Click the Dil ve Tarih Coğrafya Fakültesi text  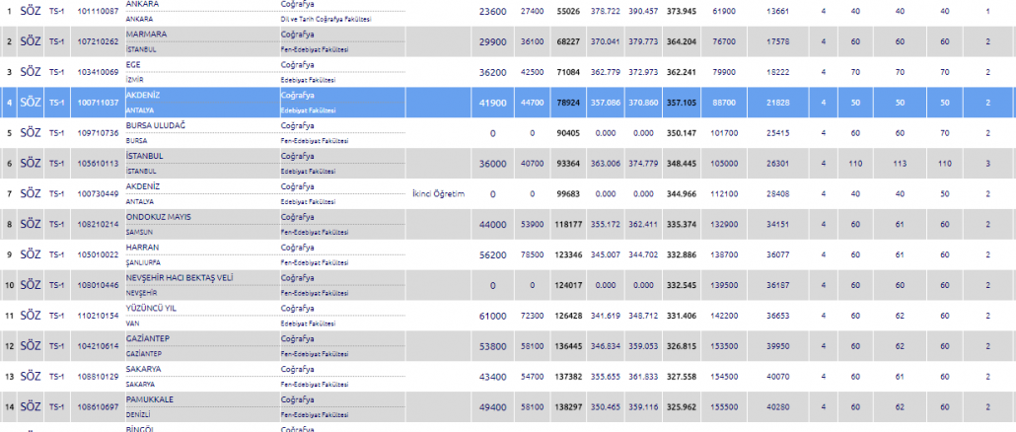327,19
